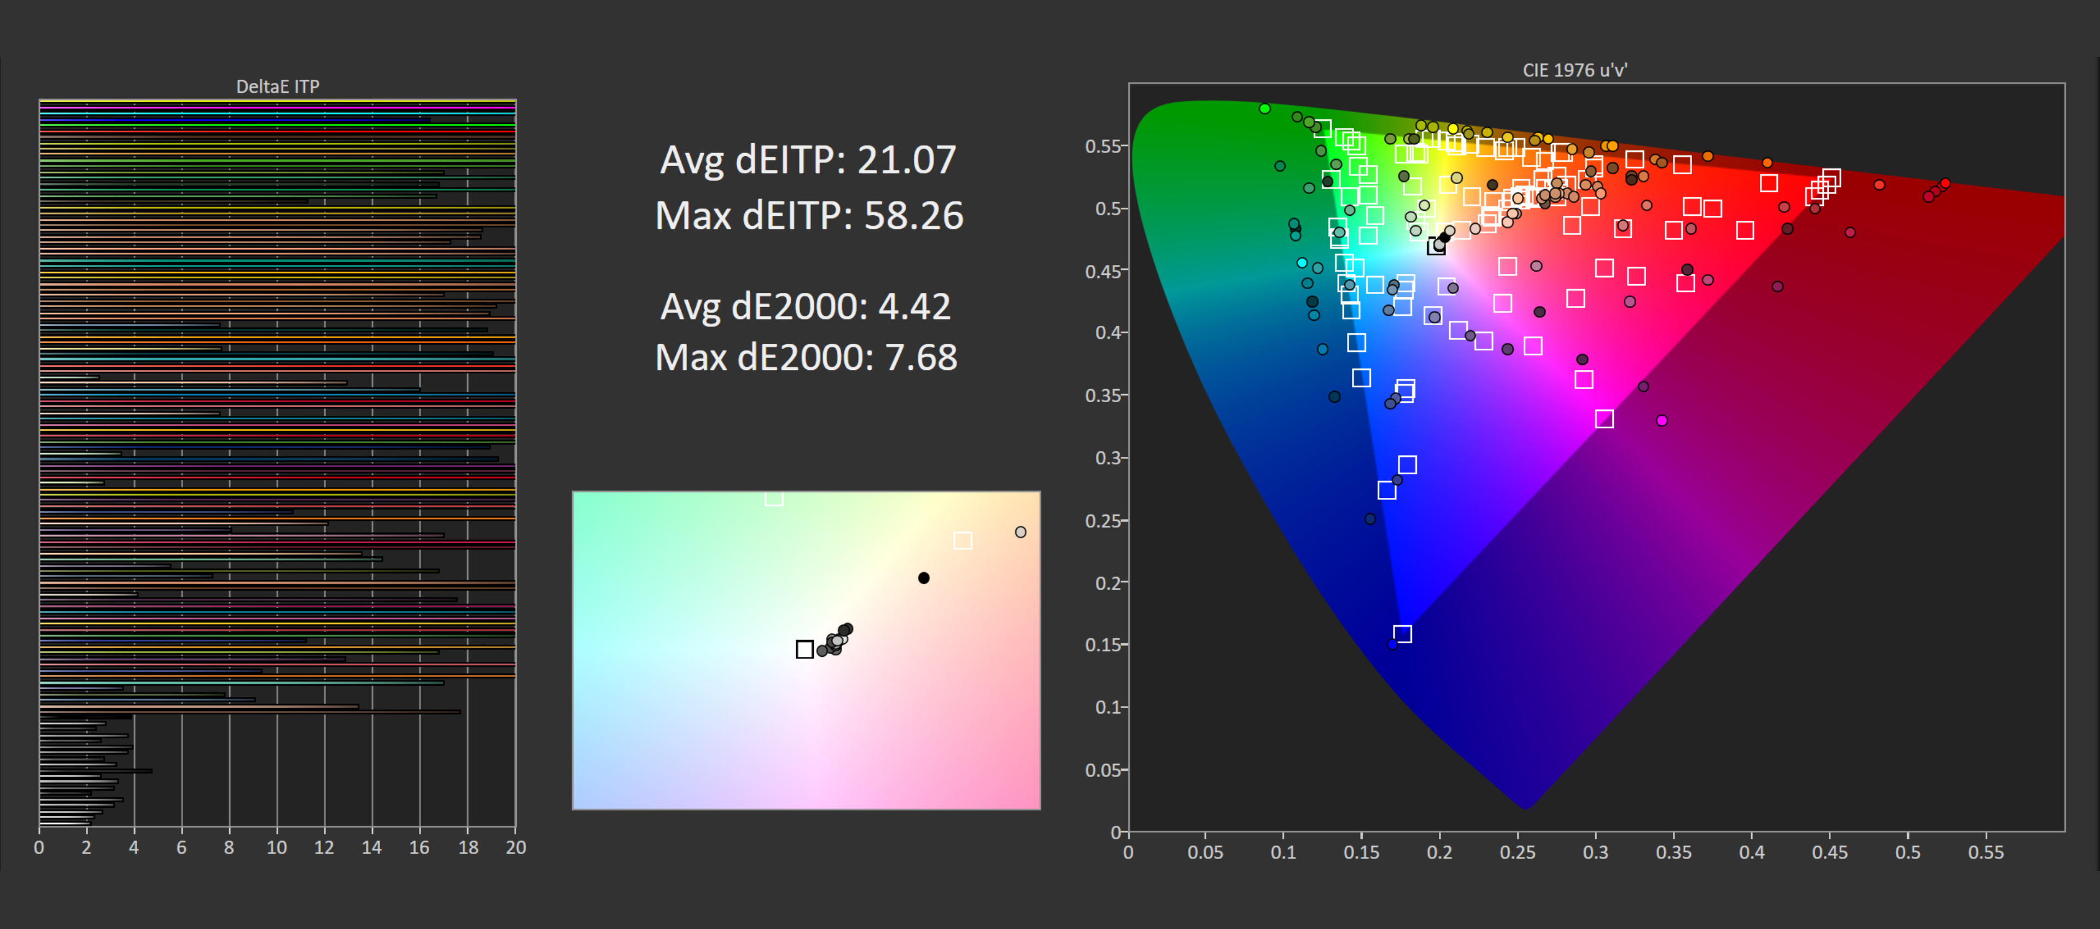
Task: Click the bright green measured dot at the top of the gamut
Action: [x=1264, y=108]
